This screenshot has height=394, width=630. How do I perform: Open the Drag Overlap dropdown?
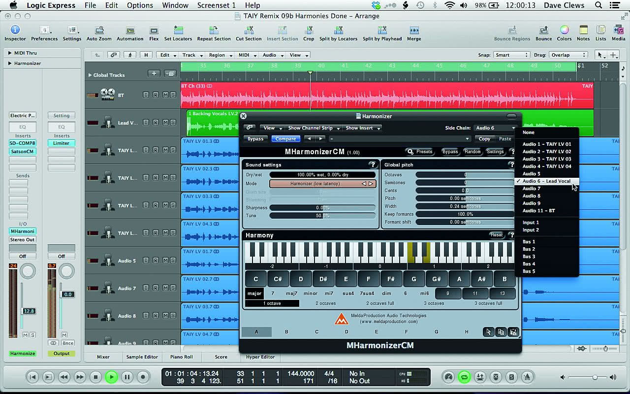click(568, 55)
